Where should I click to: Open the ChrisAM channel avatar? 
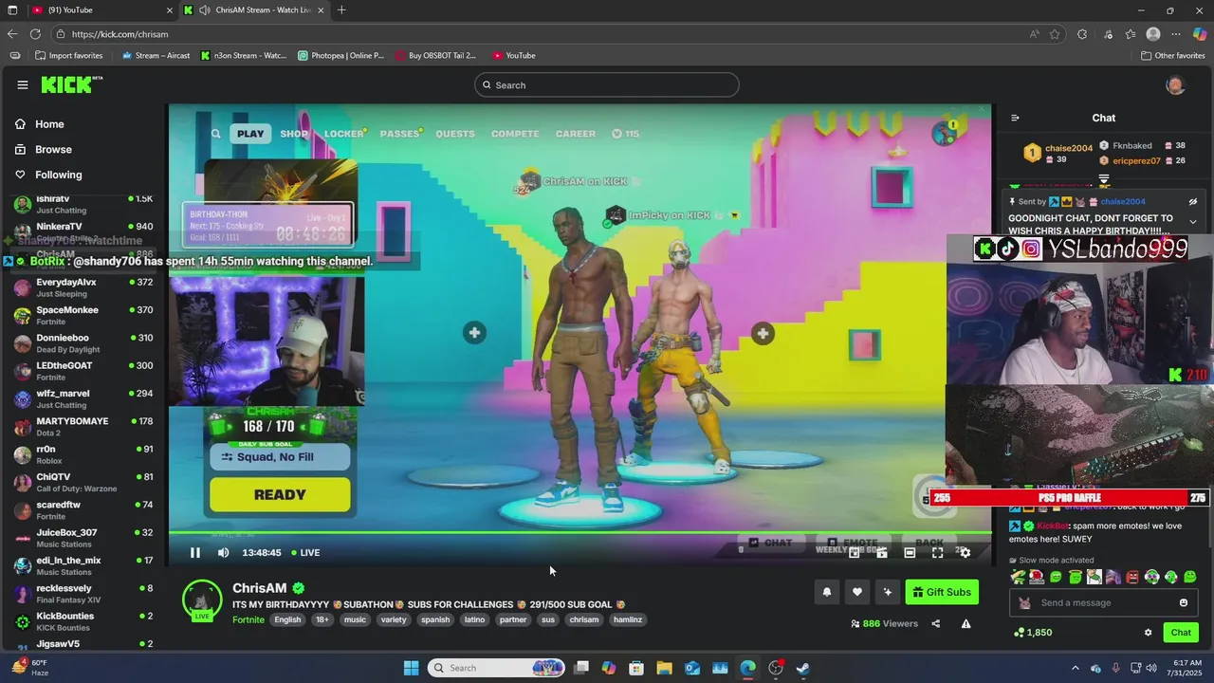click(x=202, y=600)
